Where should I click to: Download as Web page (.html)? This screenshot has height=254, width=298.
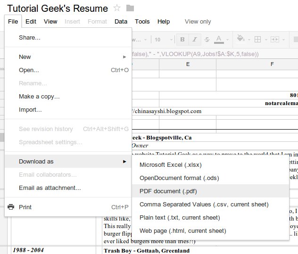pyautogui.click(x=210, y=231)
